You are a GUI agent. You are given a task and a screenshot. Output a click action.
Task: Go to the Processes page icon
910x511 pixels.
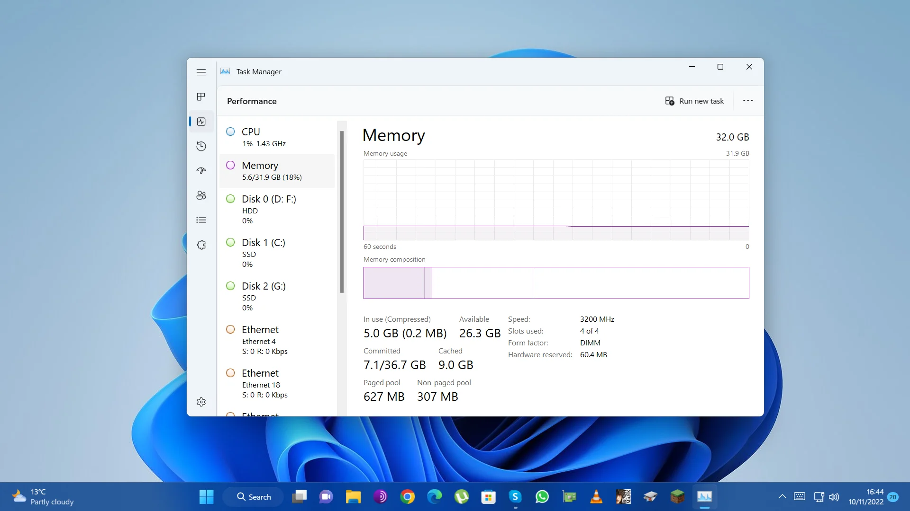point(201,97)
